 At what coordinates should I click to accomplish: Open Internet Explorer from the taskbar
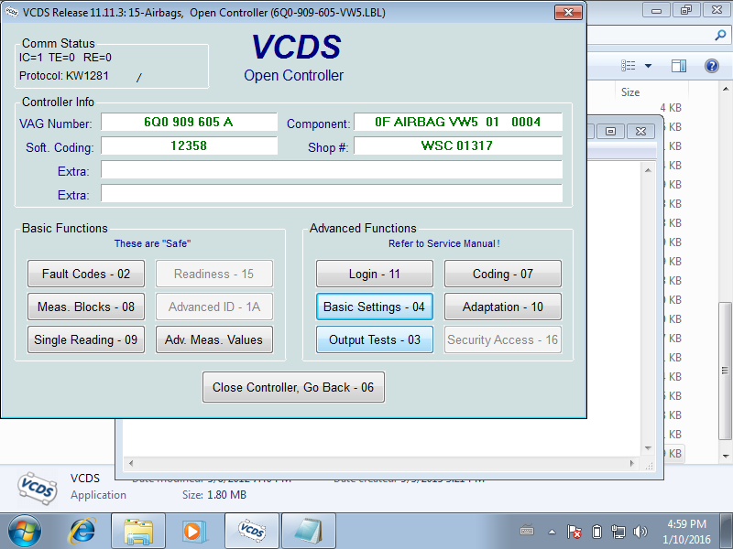[82, 531]
